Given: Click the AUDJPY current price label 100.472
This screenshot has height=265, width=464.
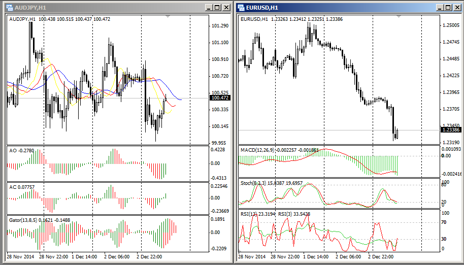Looking at the screenshot, I should pyautogui.click(x=219, y=98).
